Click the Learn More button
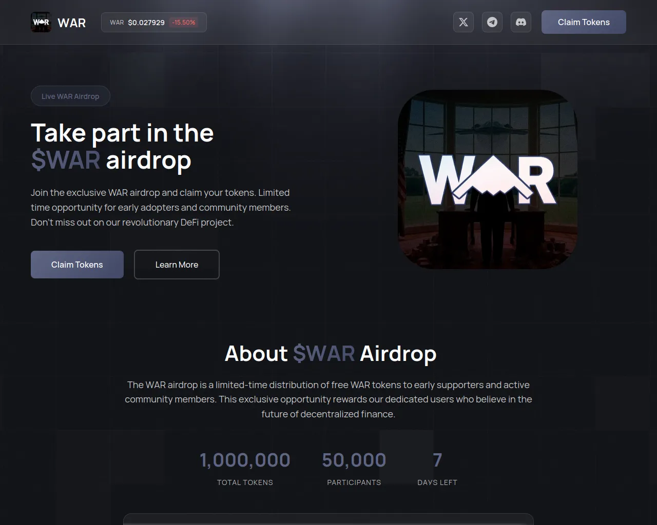The width and height of the screenshot is (657, 525). coord(177,265)
